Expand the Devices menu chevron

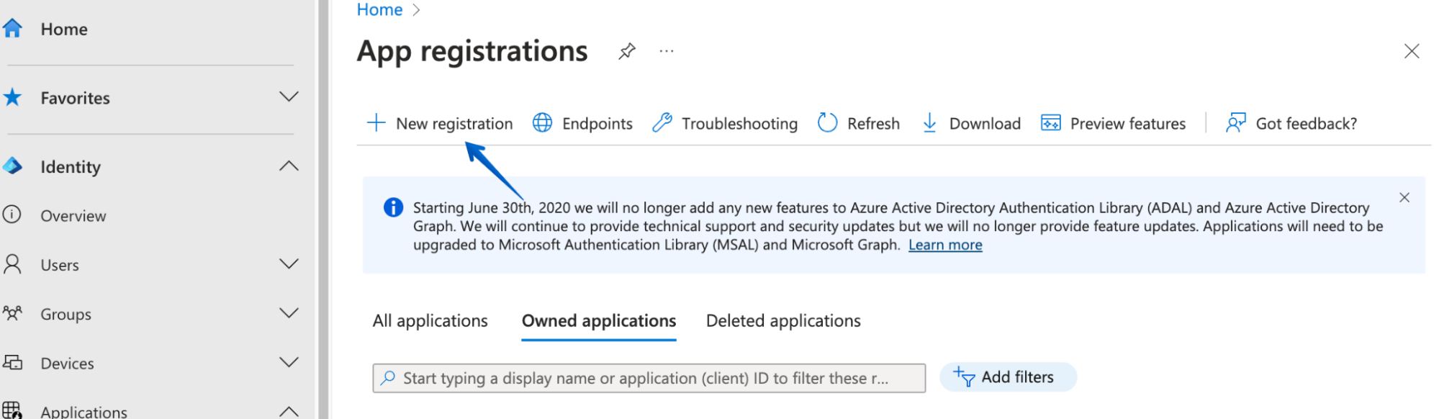(289, 362)
